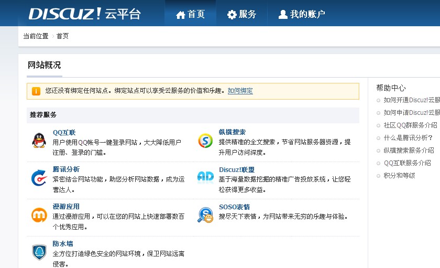Open help article 社区QQ群服务介绍
This screenshot has height=268, width=440.
pyautogui.click(x=410, y=125)
